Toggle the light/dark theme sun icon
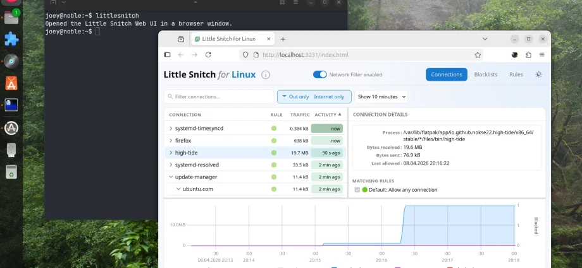The image size is (582, 268). [538, 74]
